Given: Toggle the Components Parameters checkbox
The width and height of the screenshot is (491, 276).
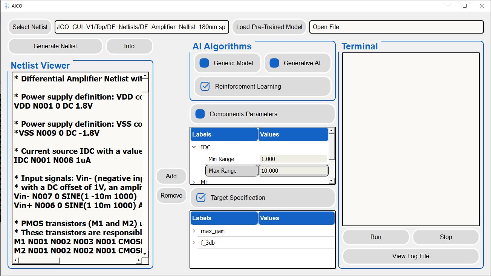Looking at the screenshot, I should (x=200, y=114).
